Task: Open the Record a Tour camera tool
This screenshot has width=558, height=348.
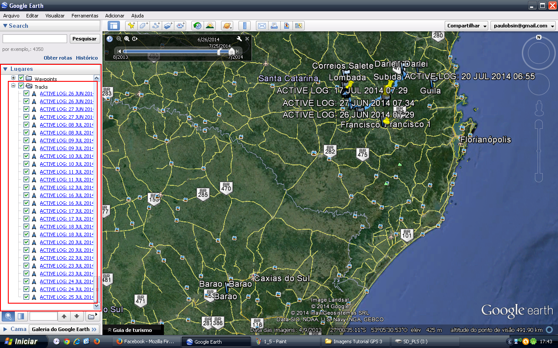Action: [181, 26]
